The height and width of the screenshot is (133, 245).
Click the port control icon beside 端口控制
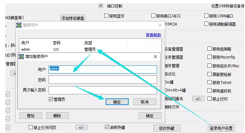click(101, 6)
